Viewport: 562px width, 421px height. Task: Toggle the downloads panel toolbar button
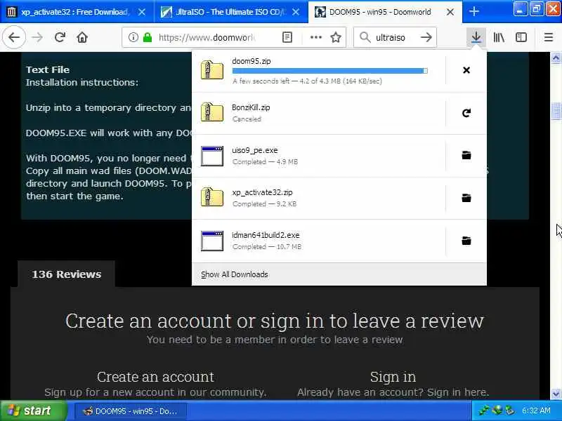pyautogui.click(x=476, y=37)
